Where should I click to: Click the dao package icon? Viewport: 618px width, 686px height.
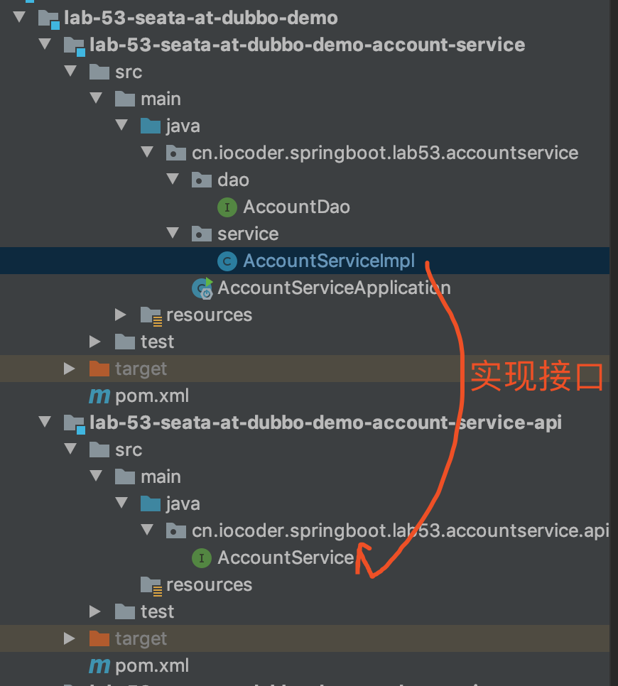click(x=202, y=180)
